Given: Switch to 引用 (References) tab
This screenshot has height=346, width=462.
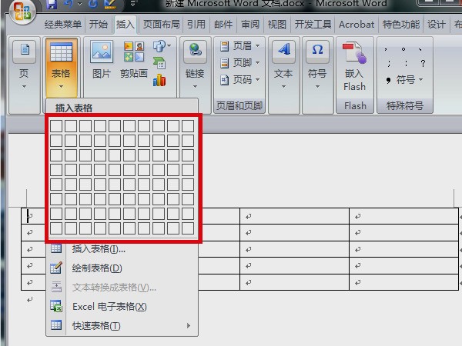Looking at the screenshot, I should 196,25.
